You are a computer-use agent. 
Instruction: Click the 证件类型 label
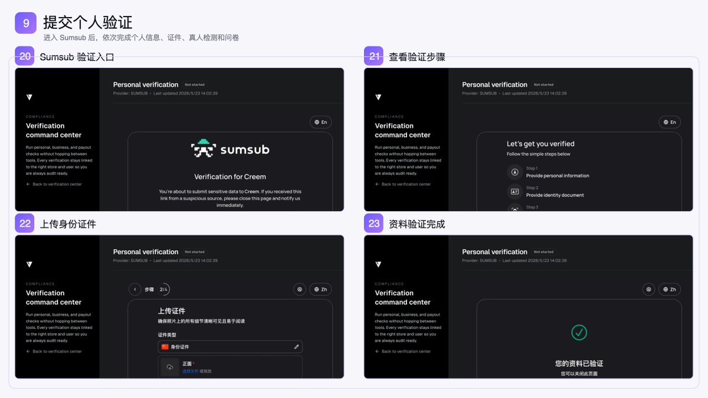(167, 335)
